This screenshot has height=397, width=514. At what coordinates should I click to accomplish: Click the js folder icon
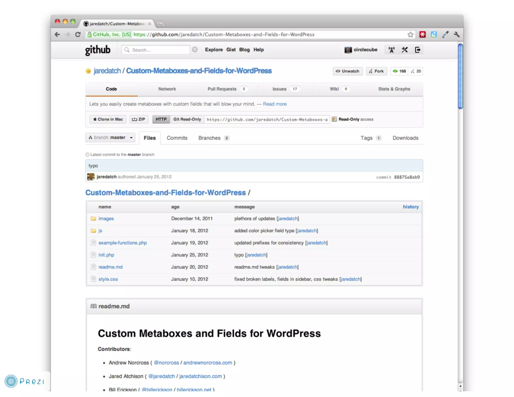93,231
